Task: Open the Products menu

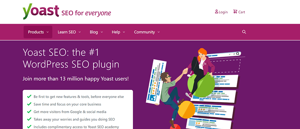Action: click(x=38, y=32)
